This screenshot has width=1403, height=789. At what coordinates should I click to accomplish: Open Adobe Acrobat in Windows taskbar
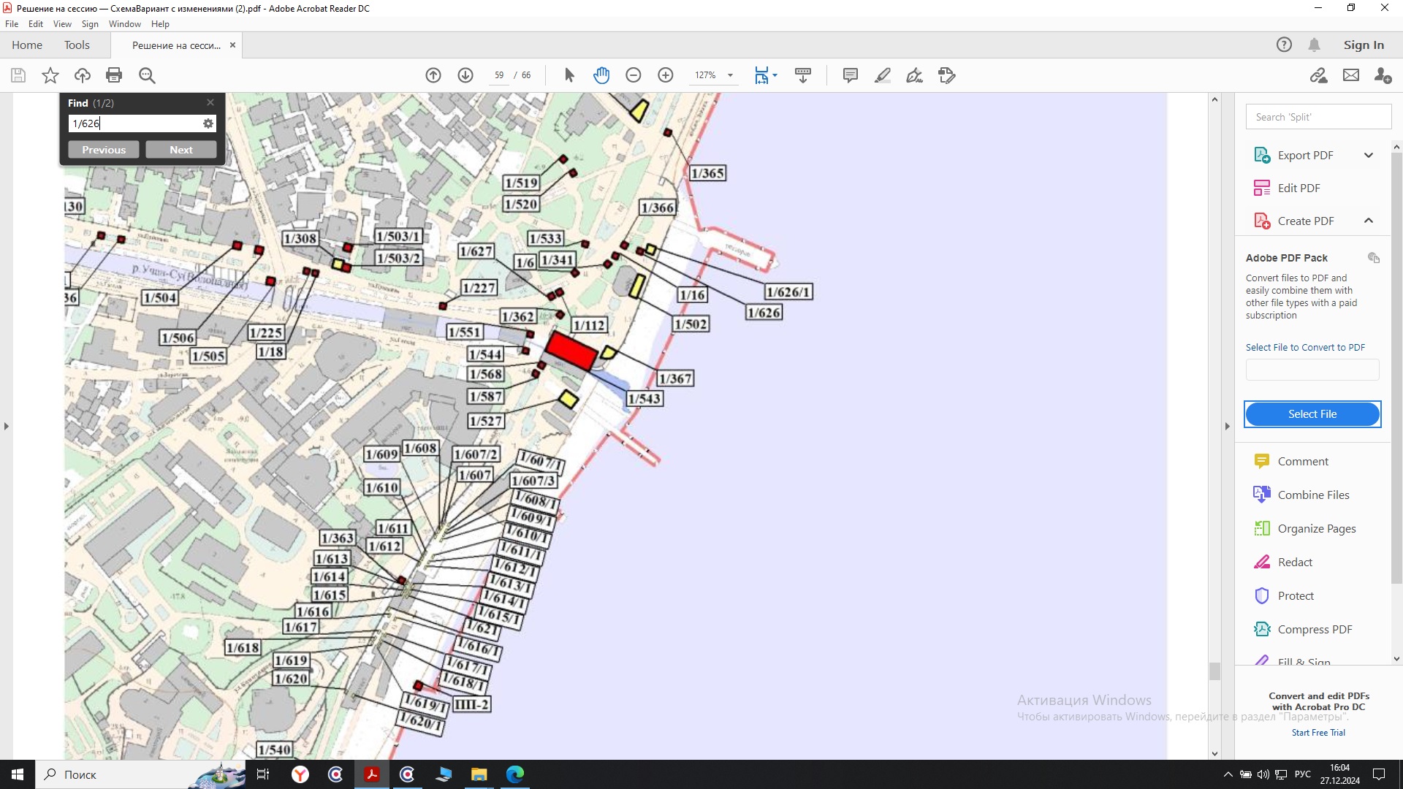[x=372, y=774]
